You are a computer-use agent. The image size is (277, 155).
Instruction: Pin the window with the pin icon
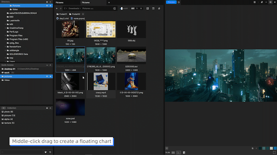click(262, 2)
